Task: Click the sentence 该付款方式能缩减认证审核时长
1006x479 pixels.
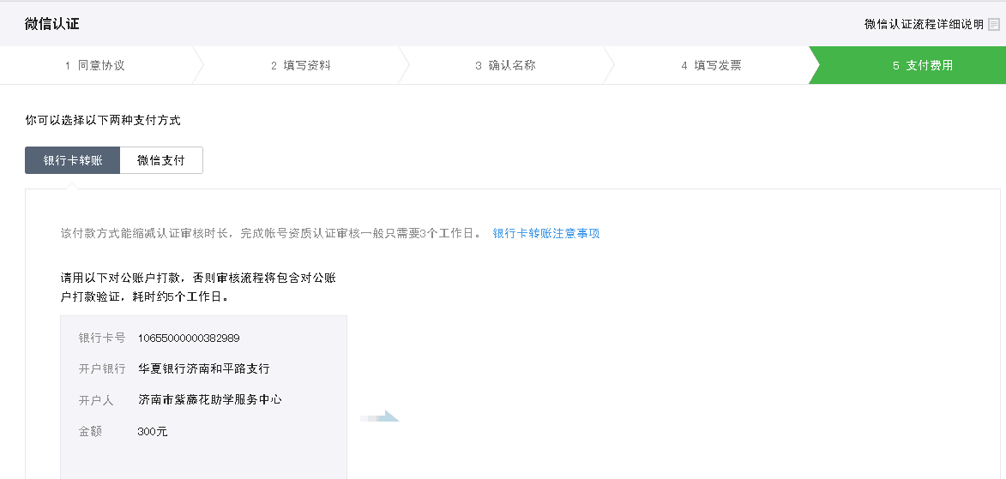Action: pos(270,233)
